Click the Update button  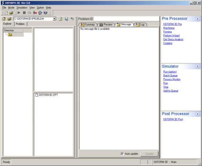click(x=149, y=154)
